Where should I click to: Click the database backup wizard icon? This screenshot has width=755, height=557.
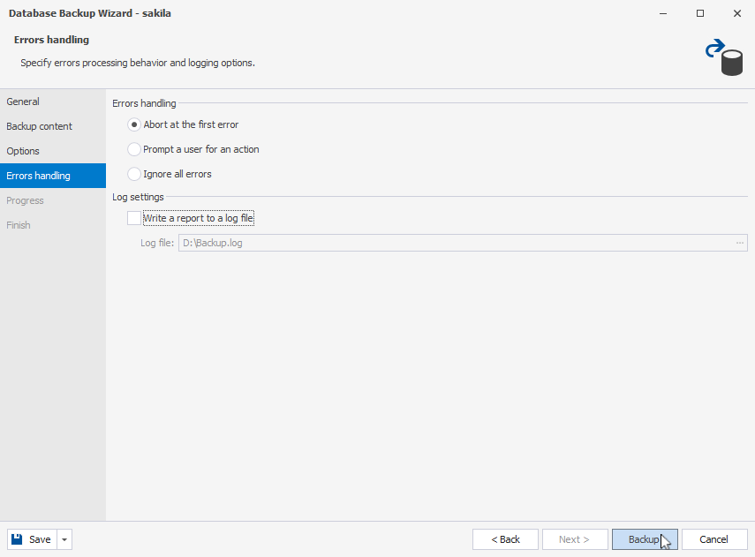pos(724,57)
